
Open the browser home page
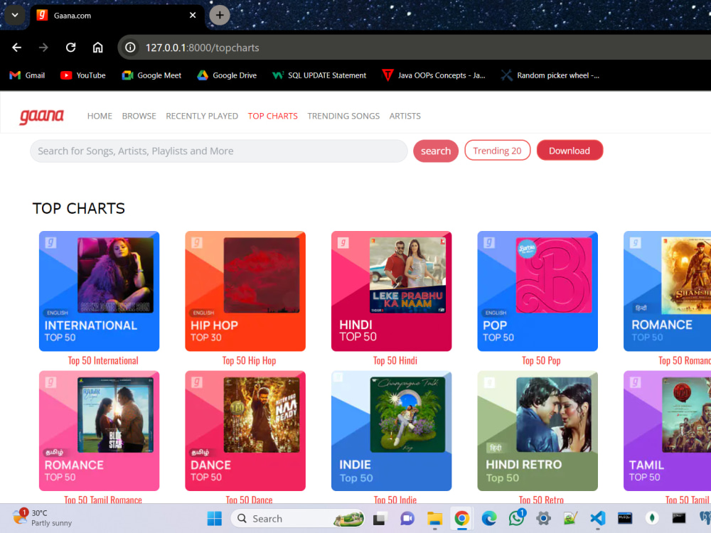[x=98, y=48]
